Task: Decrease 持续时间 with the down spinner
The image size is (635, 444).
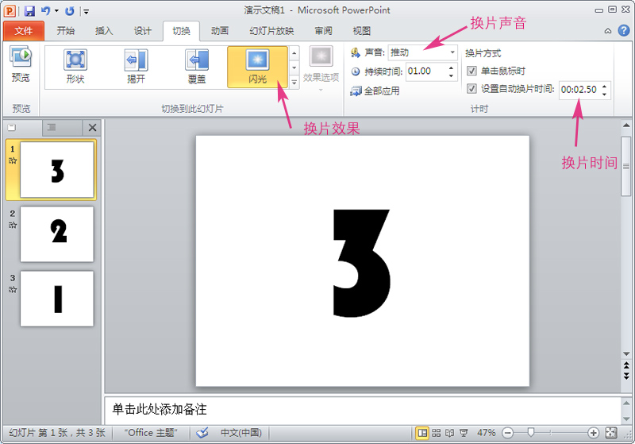Action: pos(452,75)
